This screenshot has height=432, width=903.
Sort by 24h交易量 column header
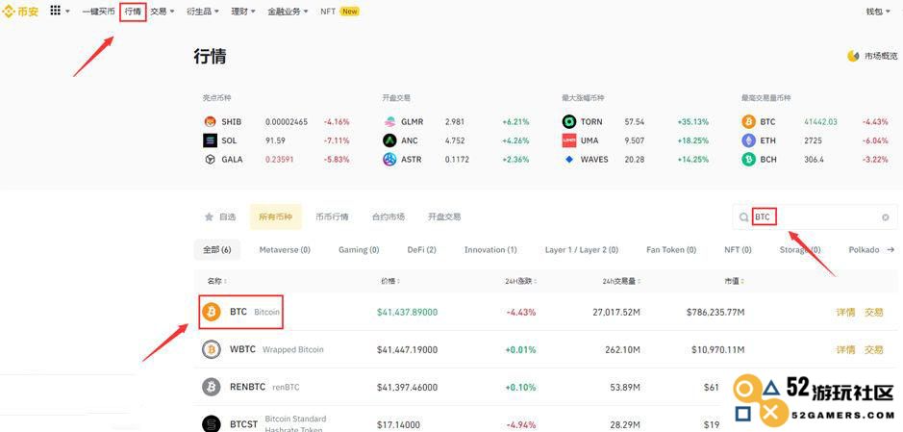coord(620,281)
